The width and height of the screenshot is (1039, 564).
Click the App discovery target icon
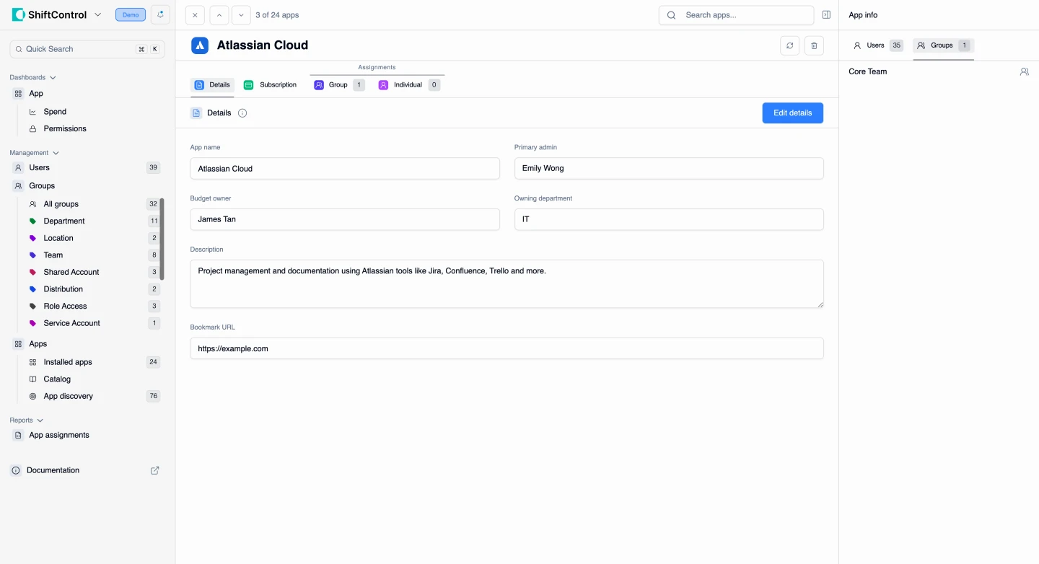32,396
